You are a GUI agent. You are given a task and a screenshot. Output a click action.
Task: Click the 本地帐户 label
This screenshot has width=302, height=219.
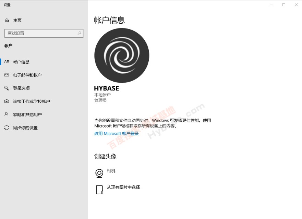102,95
